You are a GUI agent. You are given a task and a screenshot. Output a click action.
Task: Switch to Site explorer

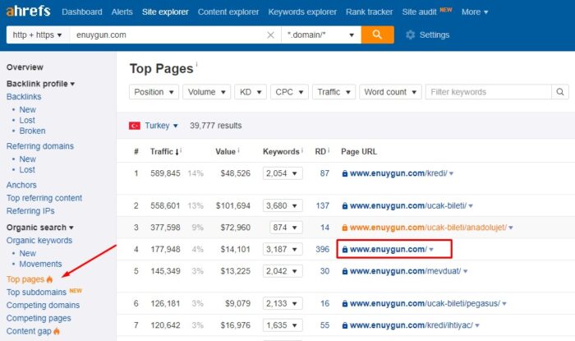(x=165, y=12)
